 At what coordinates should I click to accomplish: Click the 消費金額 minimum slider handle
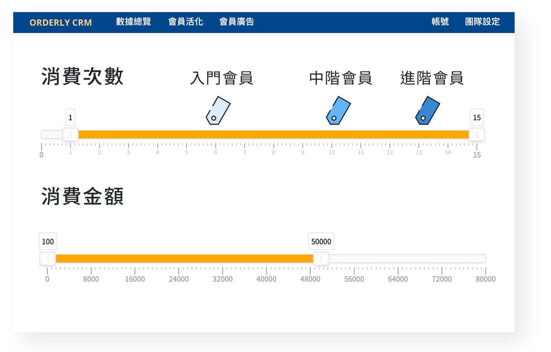click(48, 259)
